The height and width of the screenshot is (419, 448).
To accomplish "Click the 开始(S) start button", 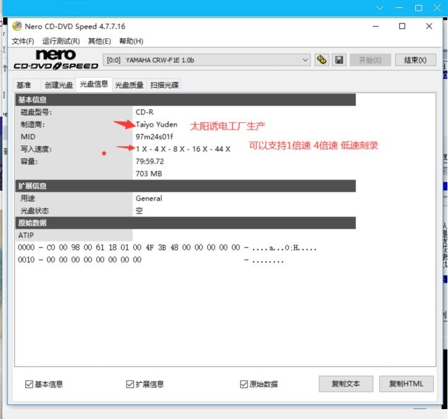I will pos(370,60).
